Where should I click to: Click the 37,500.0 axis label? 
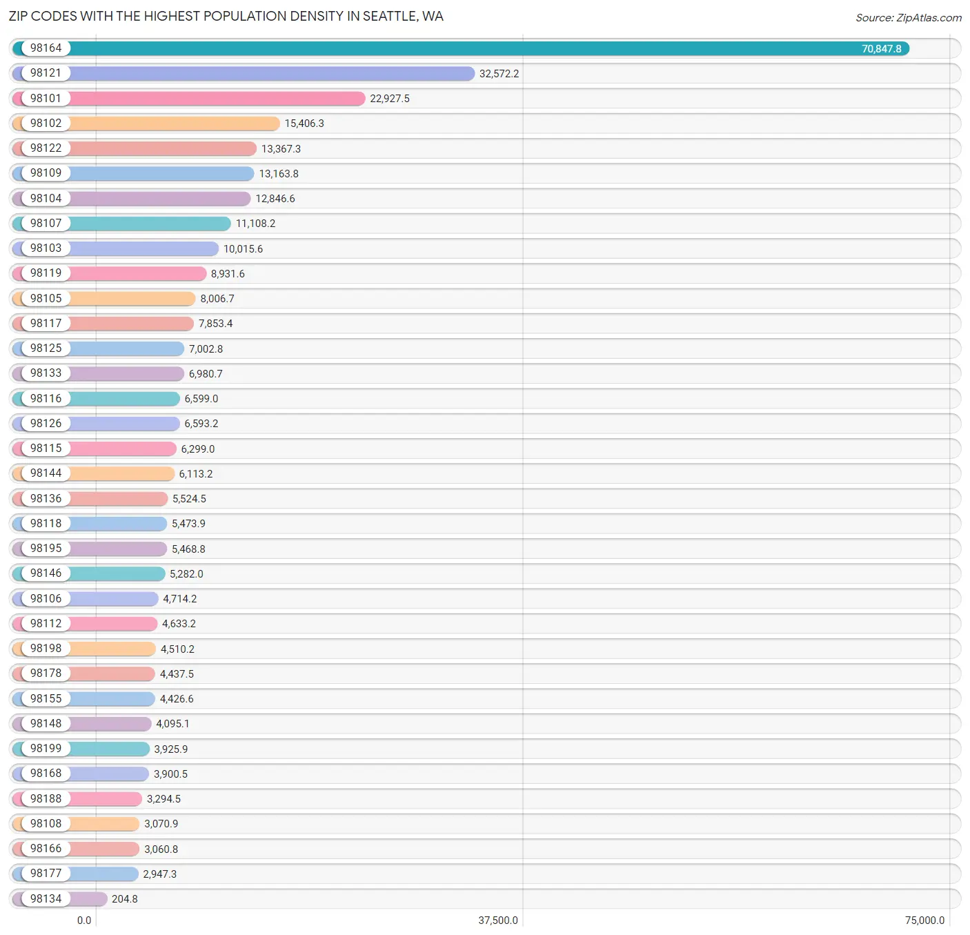pyautogui.click(x=497, y=921)
